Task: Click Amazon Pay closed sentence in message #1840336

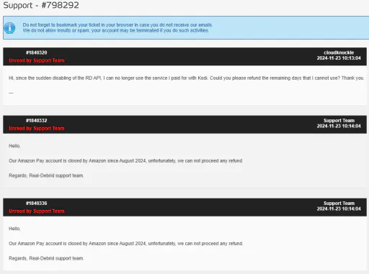Action: pyautogui.click(x=126, y=244)
